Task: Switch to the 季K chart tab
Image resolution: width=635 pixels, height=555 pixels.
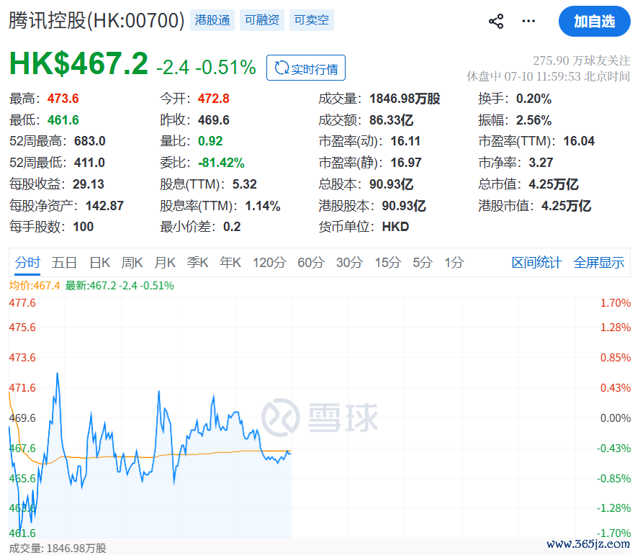Action: pyautogui.click(x=197, y=262)
